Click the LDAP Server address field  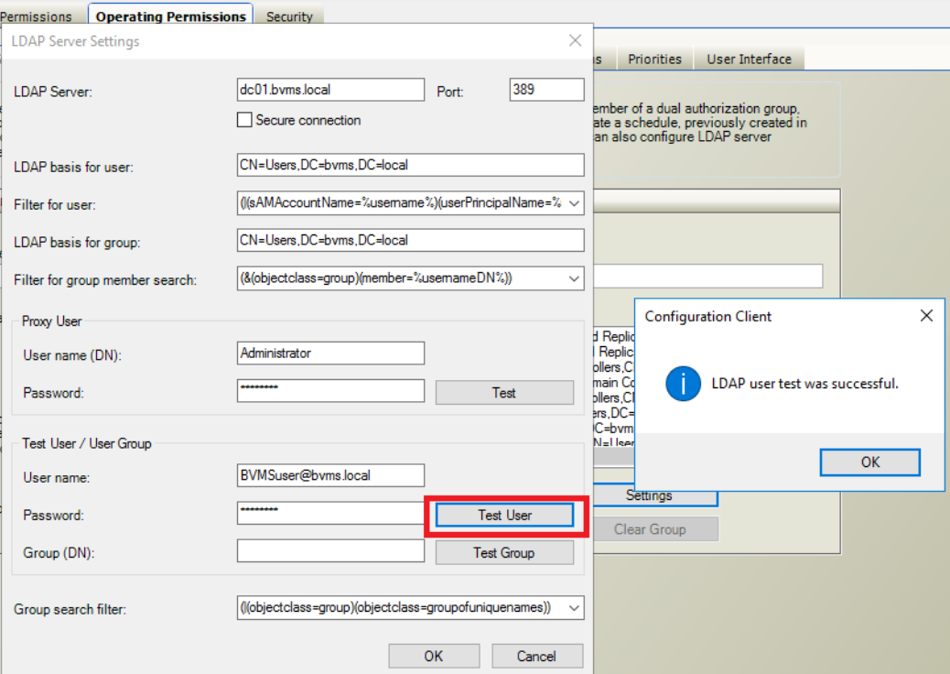click(x=330, y=90)
